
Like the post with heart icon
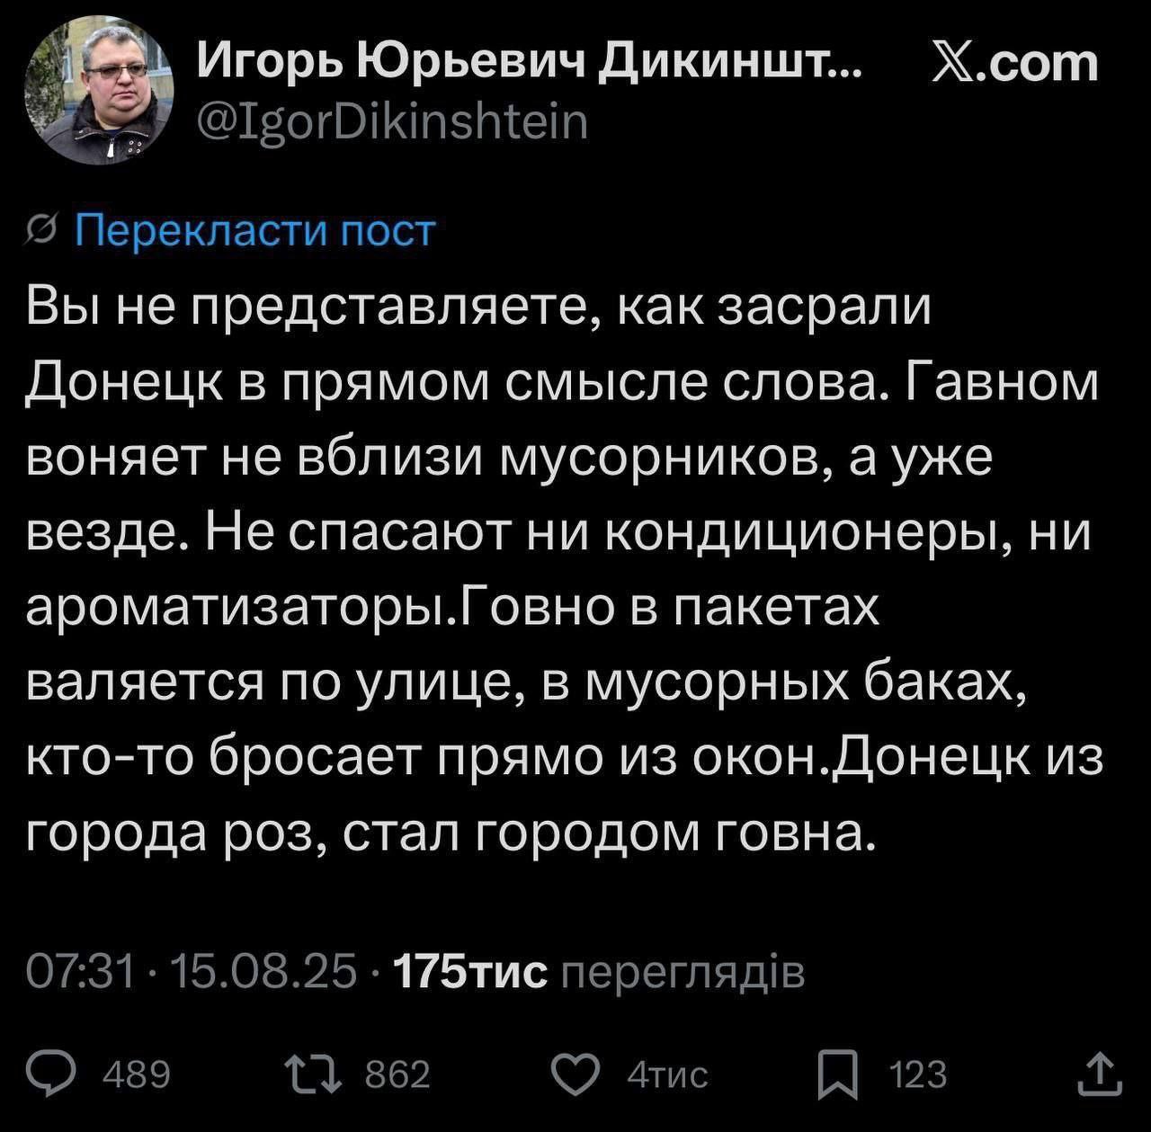[x=576, y=1074]
